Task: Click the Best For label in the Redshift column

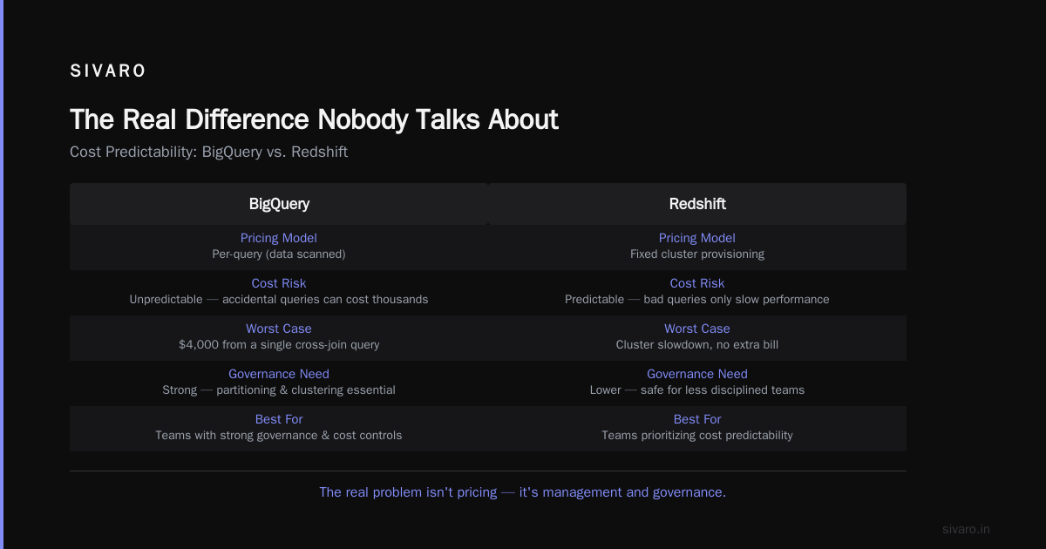Action: [697, 419]
